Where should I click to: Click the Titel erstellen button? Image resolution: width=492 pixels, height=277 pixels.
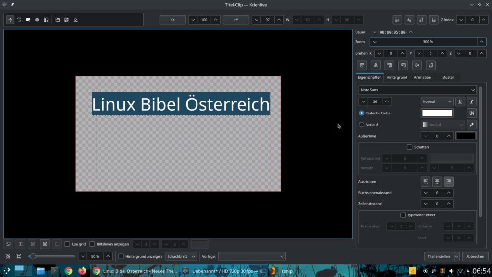[x=439, y=257]
